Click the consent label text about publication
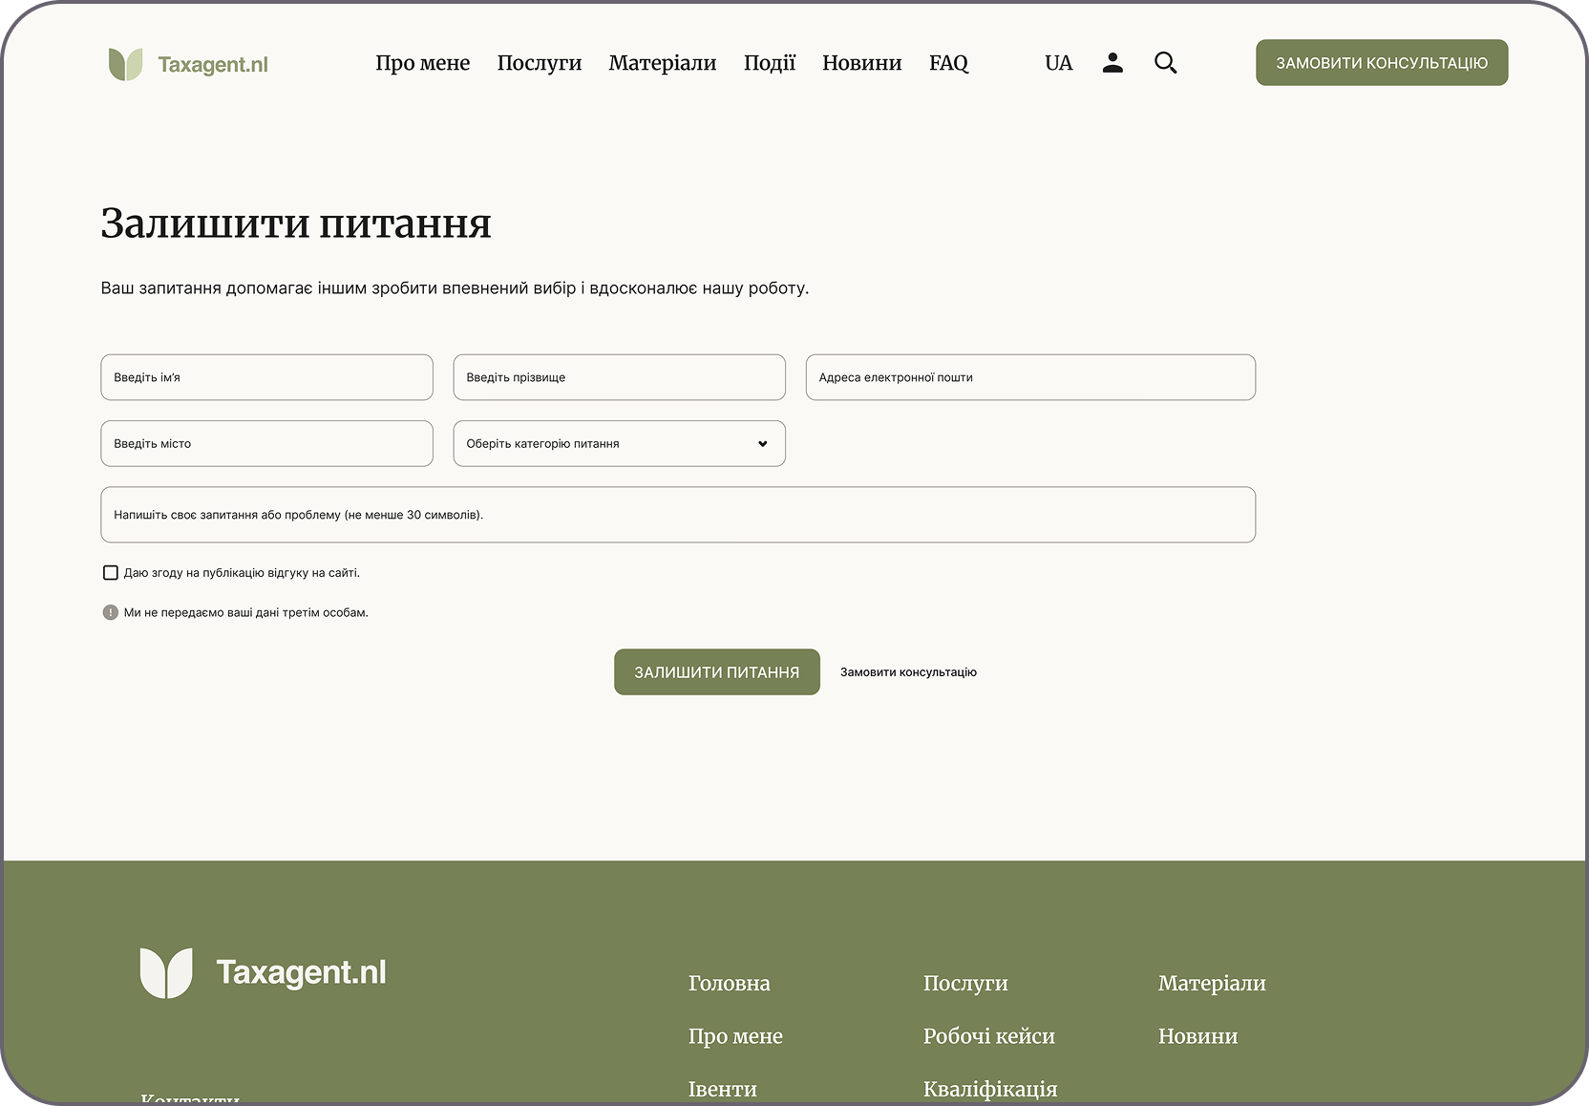The height and width of the screenshot is (1106, 1589). point(242,573)
